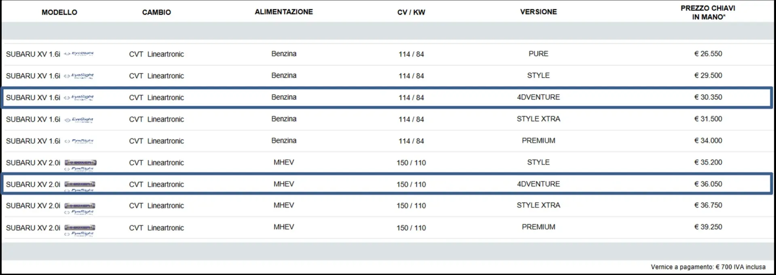Screen dimensions: 776x275
Task: Click the e-Boxer badge in the 2.0i 4DVENTURE row
Action: [80, 184]
